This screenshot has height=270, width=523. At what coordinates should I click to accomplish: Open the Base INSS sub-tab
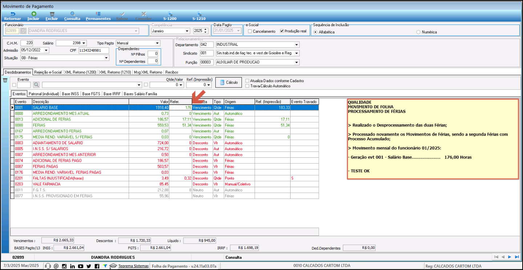pyautogui.click(x=70, y=94)
